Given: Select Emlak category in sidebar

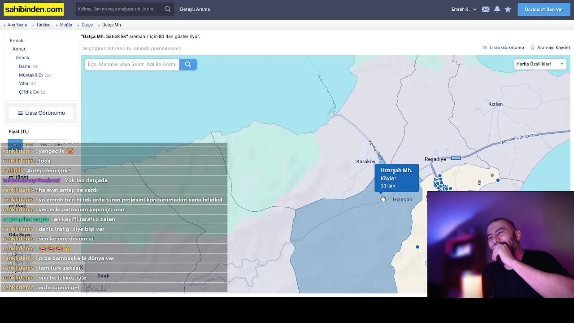Looking at the screenshot, I should click(17, 41).
